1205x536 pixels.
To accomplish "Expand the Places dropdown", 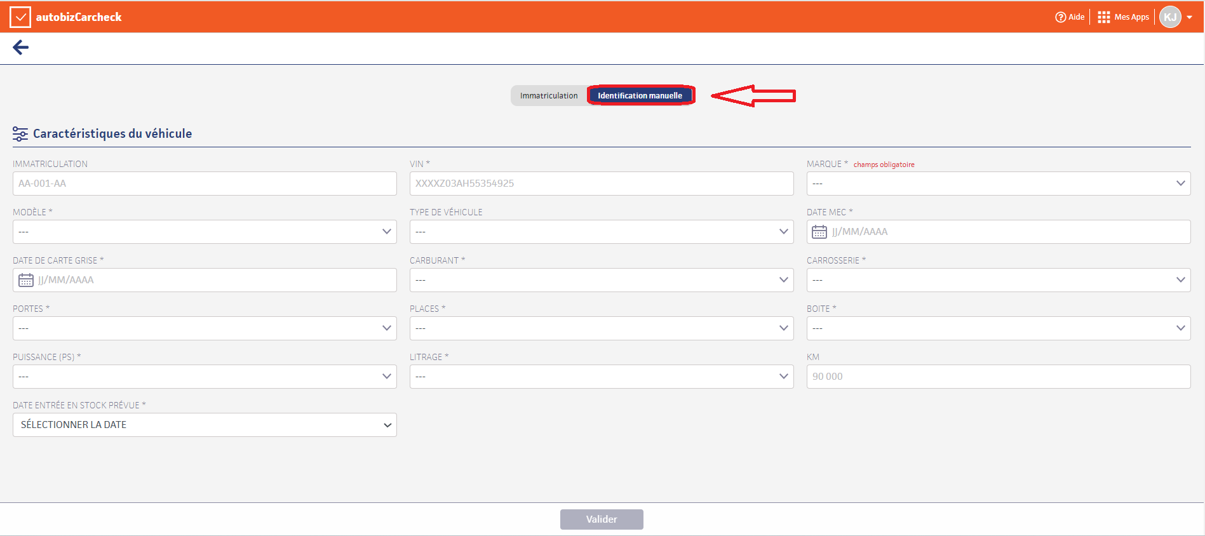I will click(x=602, y=328).
